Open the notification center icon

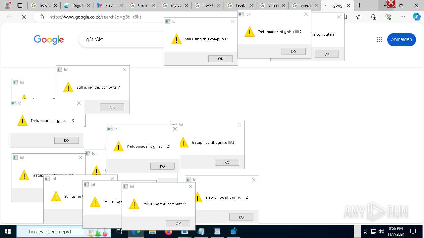click(413, 231)
